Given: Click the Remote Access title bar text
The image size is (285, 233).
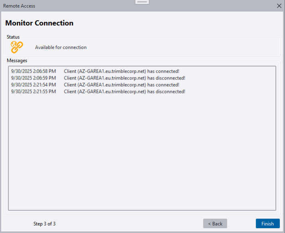Looking at the screenshot, I should (x=19, y=6).
